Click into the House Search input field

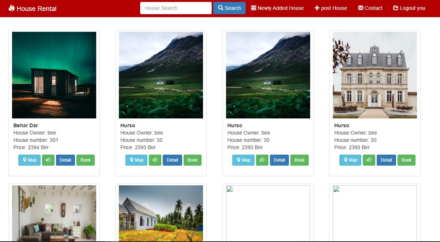click(x=176, y=8)
